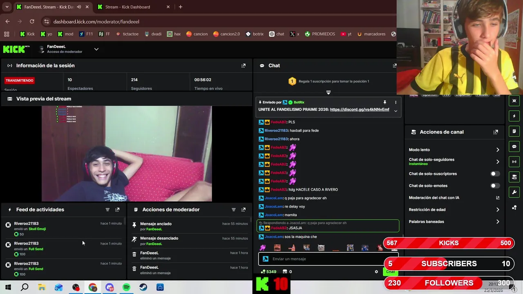Switch to the FanDeeeL Stream browser tab
The height and width of the screenshot is (294, 523).
[x=52, y=7]
